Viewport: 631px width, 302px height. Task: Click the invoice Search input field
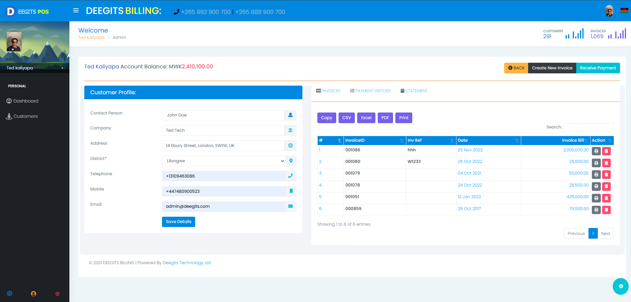[589, 127]
